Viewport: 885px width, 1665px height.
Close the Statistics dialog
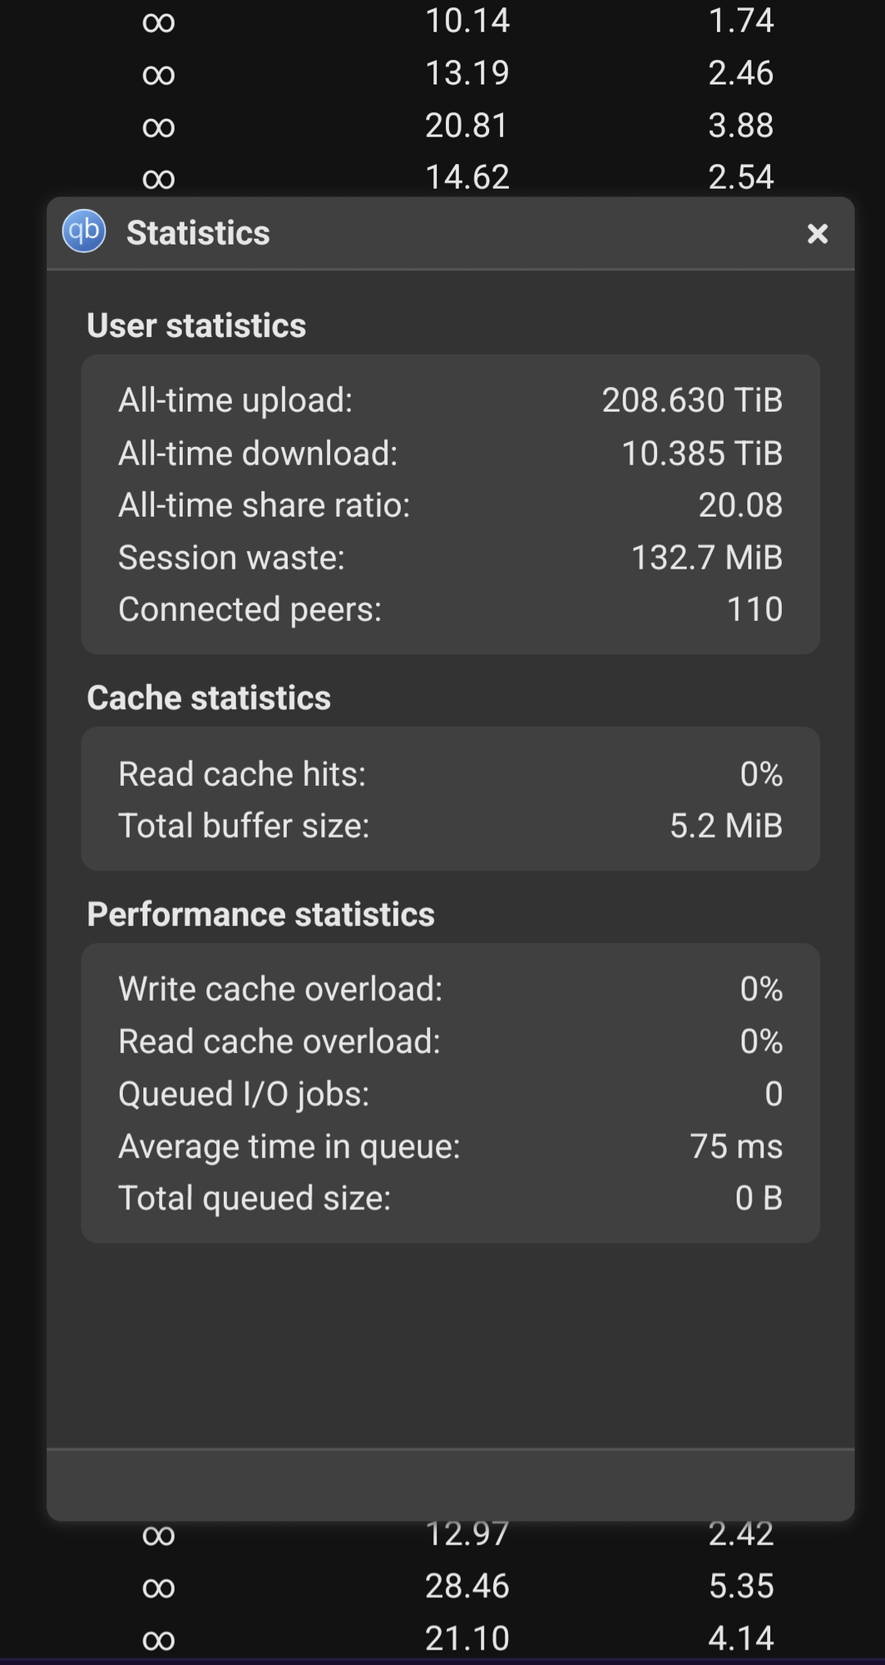[x=818, y=234]
